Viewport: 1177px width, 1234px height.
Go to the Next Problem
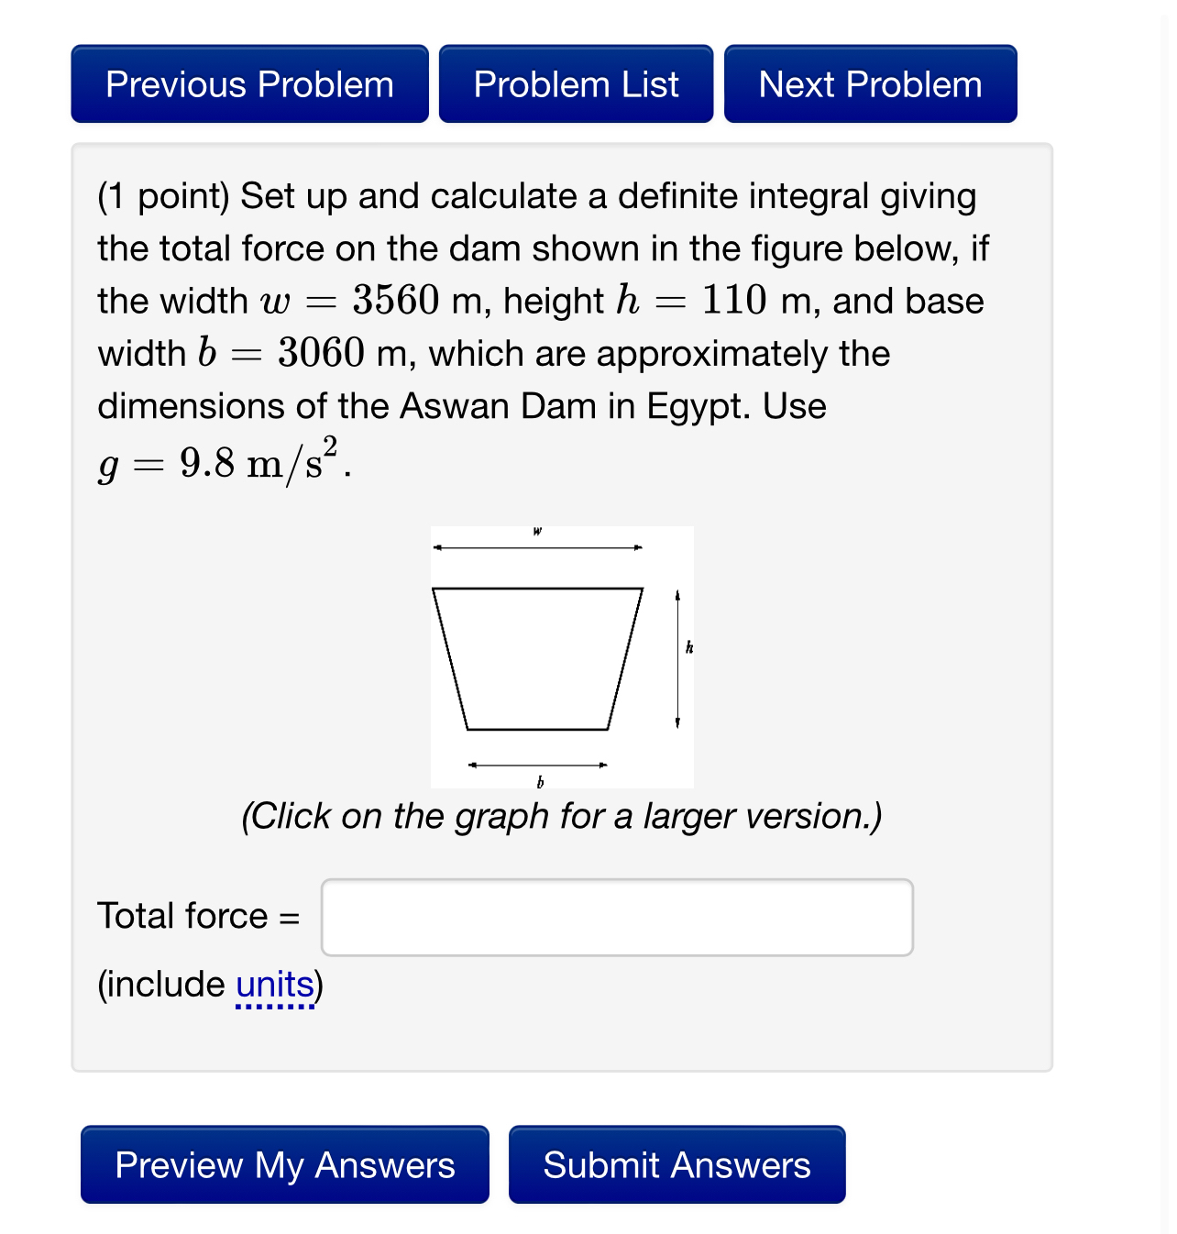click(x=869, y=84)
